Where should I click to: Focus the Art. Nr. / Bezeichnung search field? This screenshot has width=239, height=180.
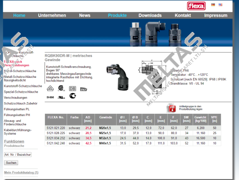[18, 154]
